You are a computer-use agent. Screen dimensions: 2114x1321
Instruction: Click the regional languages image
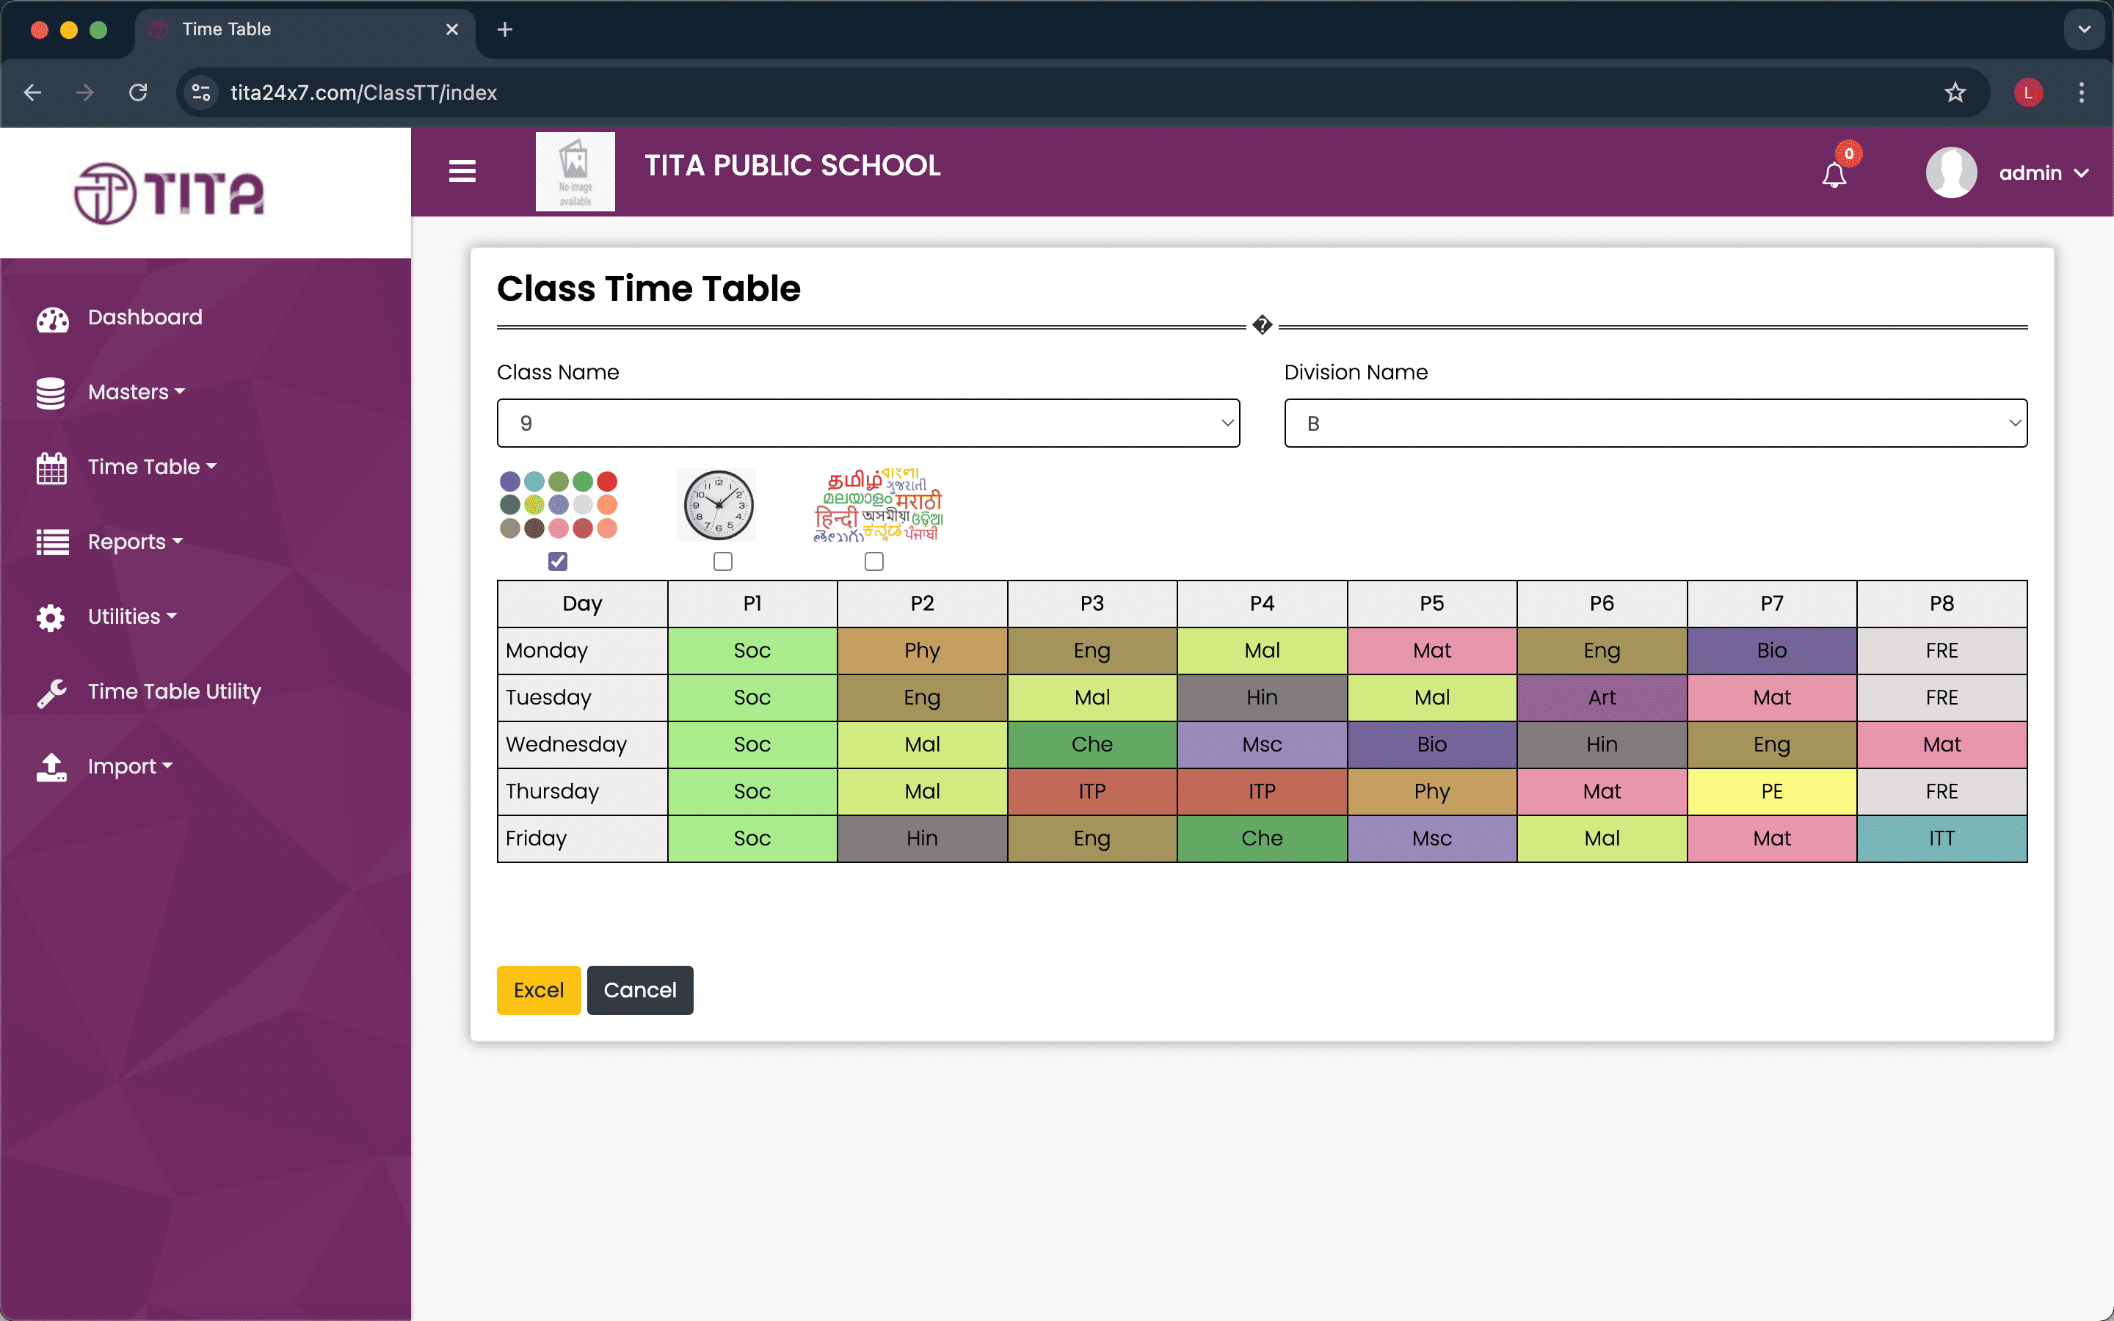click(x=877, y=505)
